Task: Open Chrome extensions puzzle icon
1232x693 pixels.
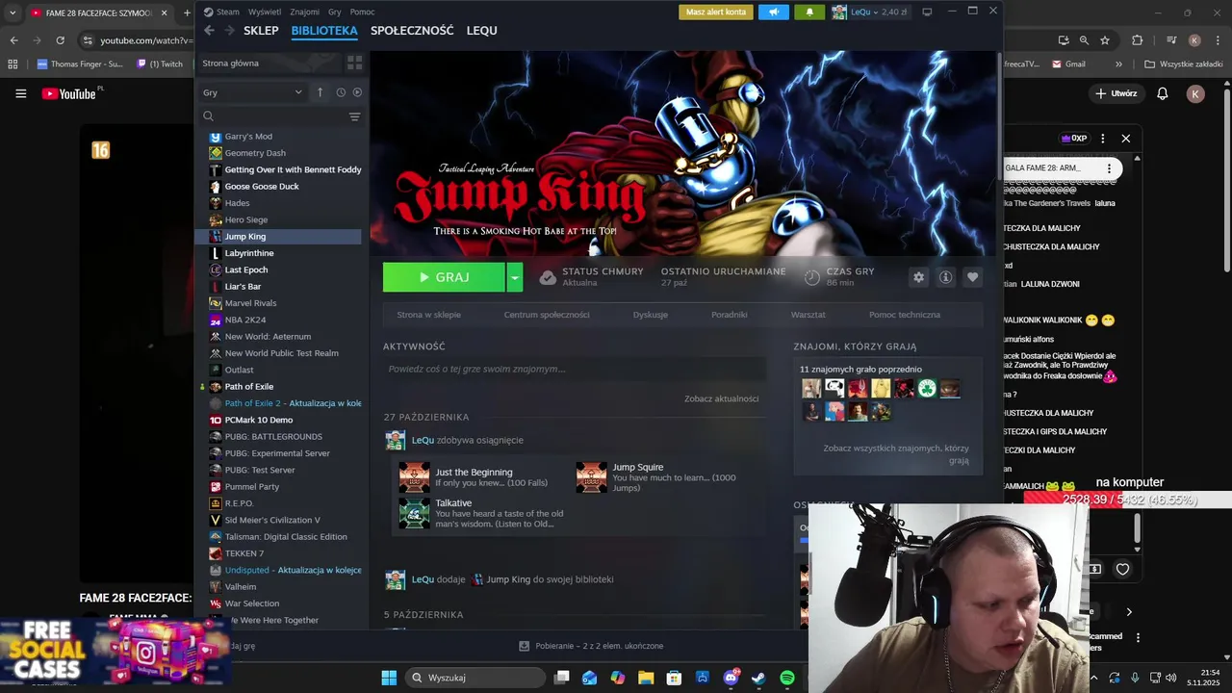Action: click(1138, 40)
